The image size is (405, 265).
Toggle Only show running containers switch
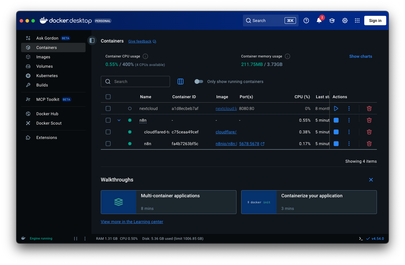(199, 81)
